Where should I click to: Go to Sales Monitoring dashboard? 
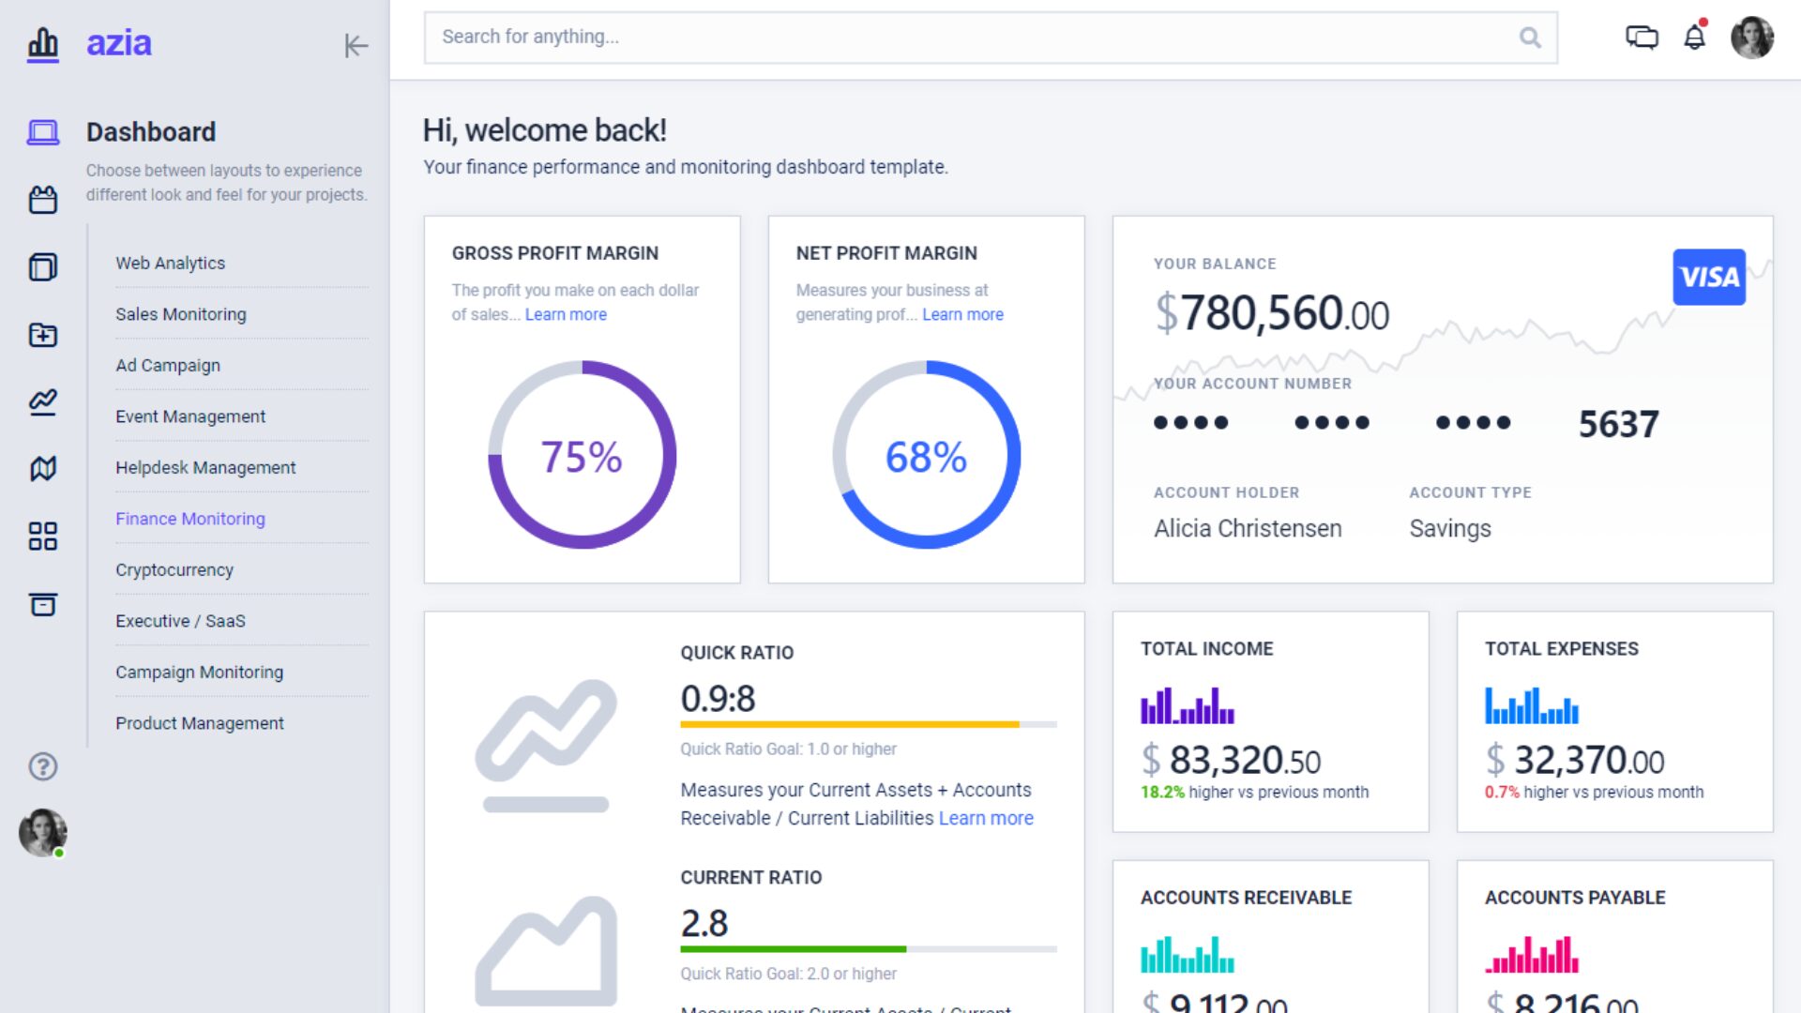(181, 314)
